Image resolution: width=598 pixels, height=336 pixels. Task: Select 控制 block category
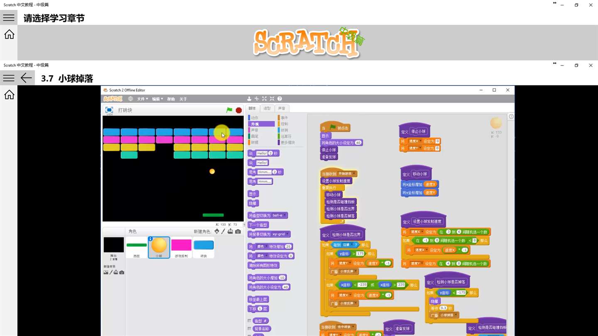click(x=284, y=124)
